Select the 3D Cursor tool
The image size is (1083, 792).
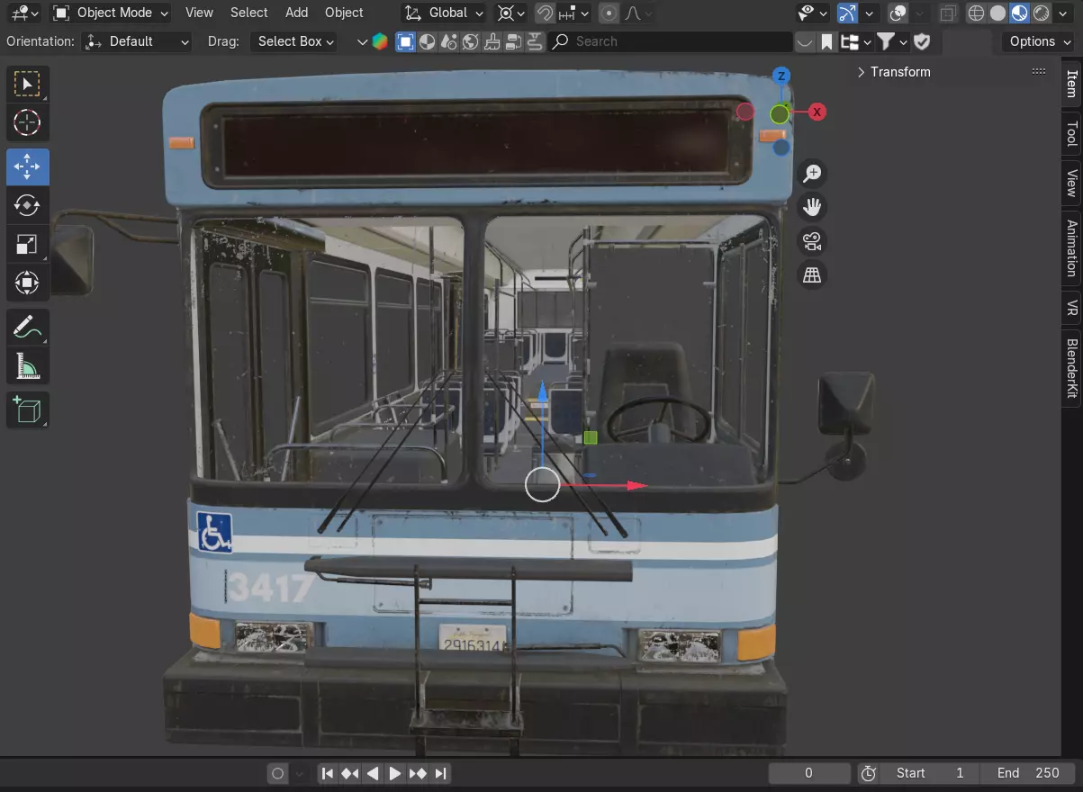point(27,122)
